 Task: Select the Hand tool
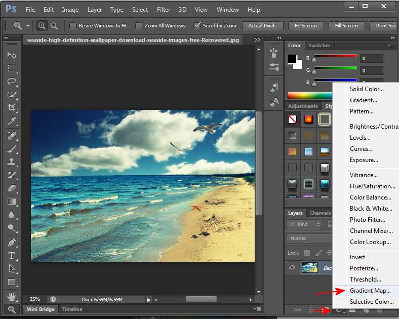click(12, 296)
